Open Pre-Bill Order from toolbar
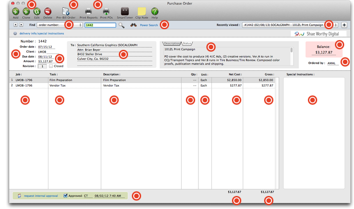Viewport: 354px width, 209px height. point(66,11)
